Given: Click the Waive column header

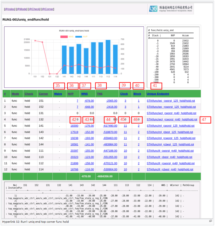Looking at the screenshot, I should pyautogui.click(x=58, y=94).
